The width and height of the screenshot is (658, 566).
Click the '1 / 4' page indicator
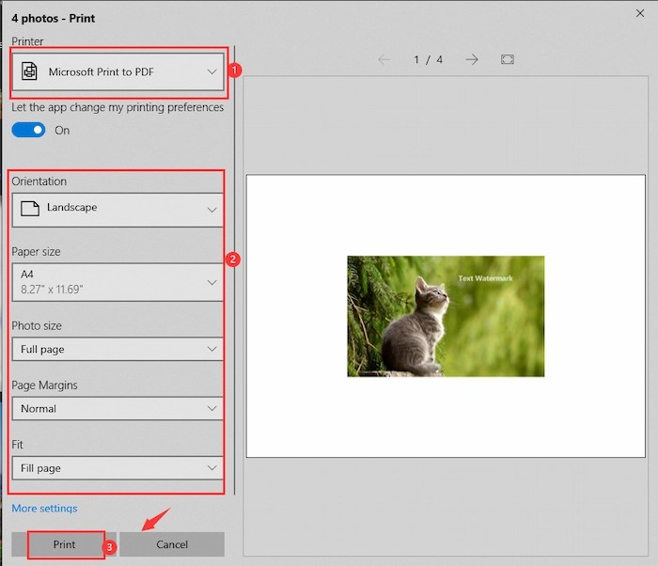(x=428, y=59)
